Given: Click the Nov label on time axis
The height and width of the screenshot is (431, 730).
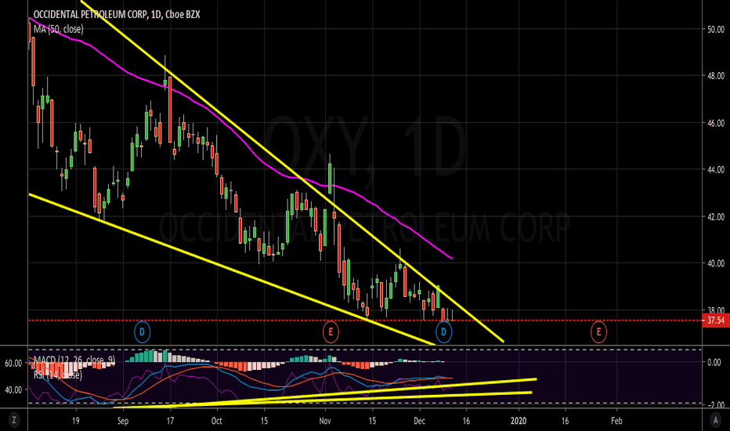Looking at the screenshot, I should [x=325, y=421].
